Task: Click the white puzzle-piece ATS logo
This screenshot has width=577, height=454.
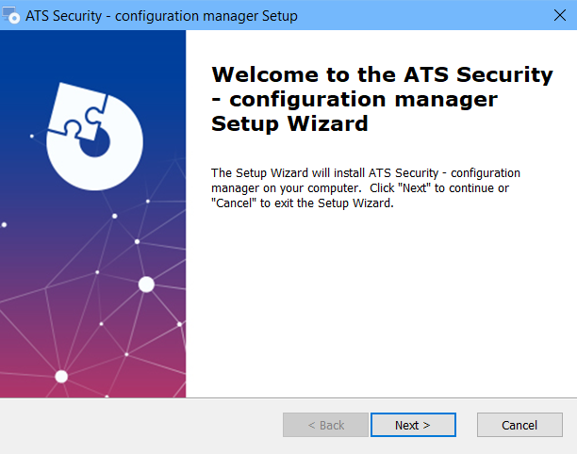Action: point(95,137)
